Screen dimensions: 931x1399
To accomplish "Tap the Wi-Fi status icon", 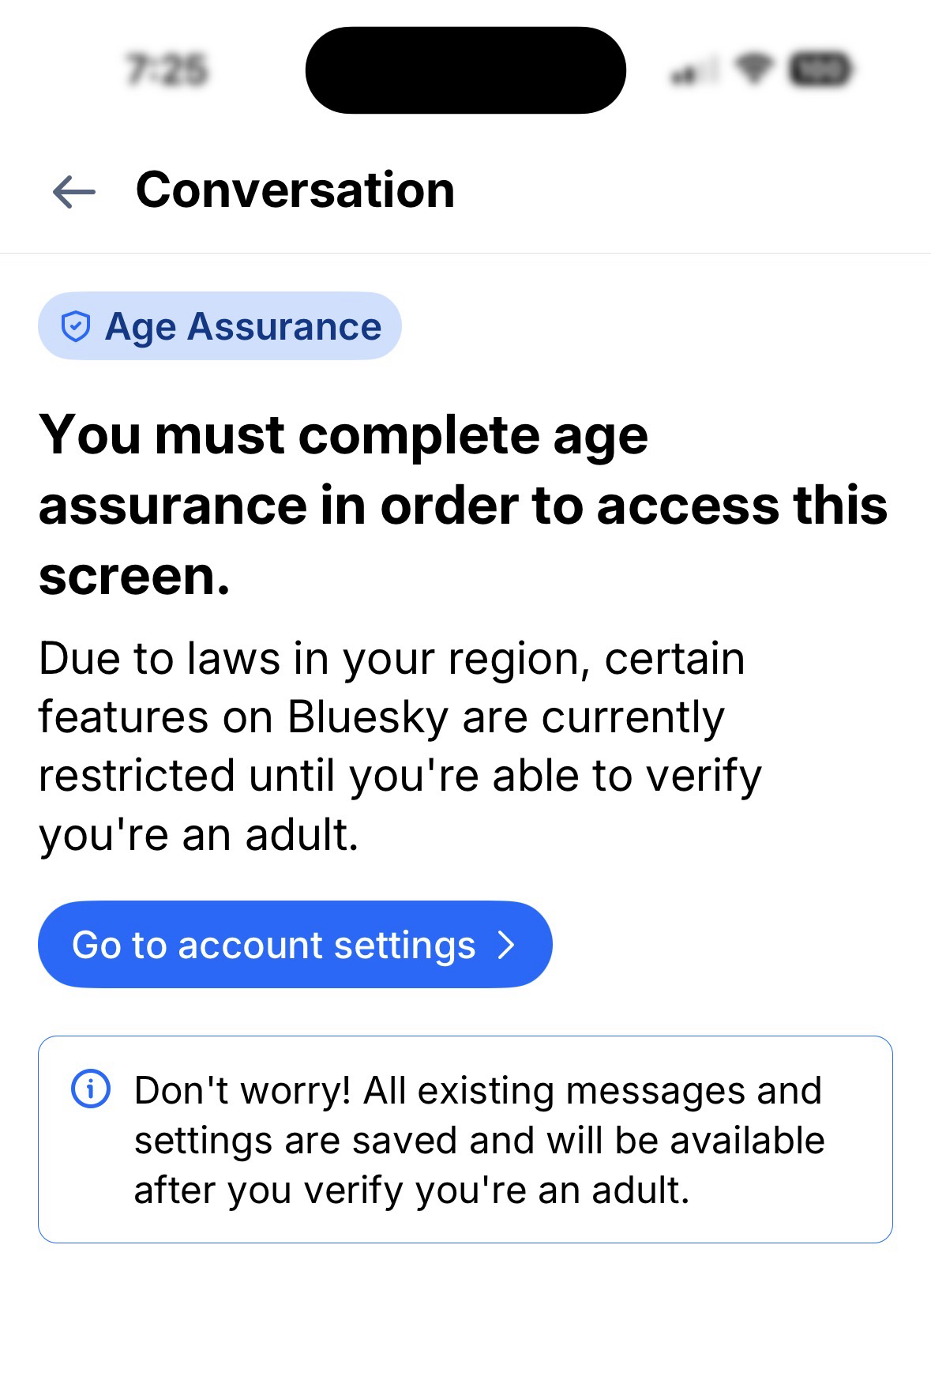I will click(755, 69).
